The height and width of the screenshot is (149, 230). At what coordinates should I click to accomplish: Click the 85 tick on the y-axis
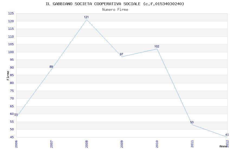[12, 75]
